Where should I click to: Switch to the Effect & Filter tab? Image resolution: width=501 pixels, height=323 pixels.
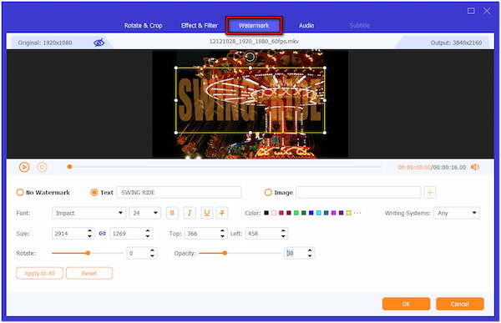pyautogui.click(x=200, y=26)
